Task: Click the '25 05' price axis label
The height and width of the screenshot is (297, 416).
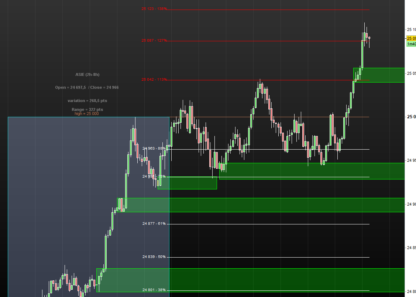Action: [411, 73]
